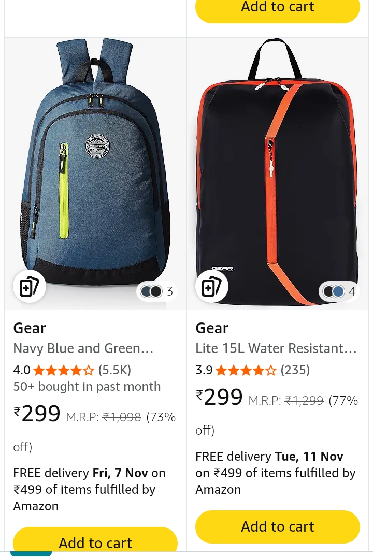373x558 pixels.
Task: Open the blue Gear backpack image
Action: coord(95,162)
